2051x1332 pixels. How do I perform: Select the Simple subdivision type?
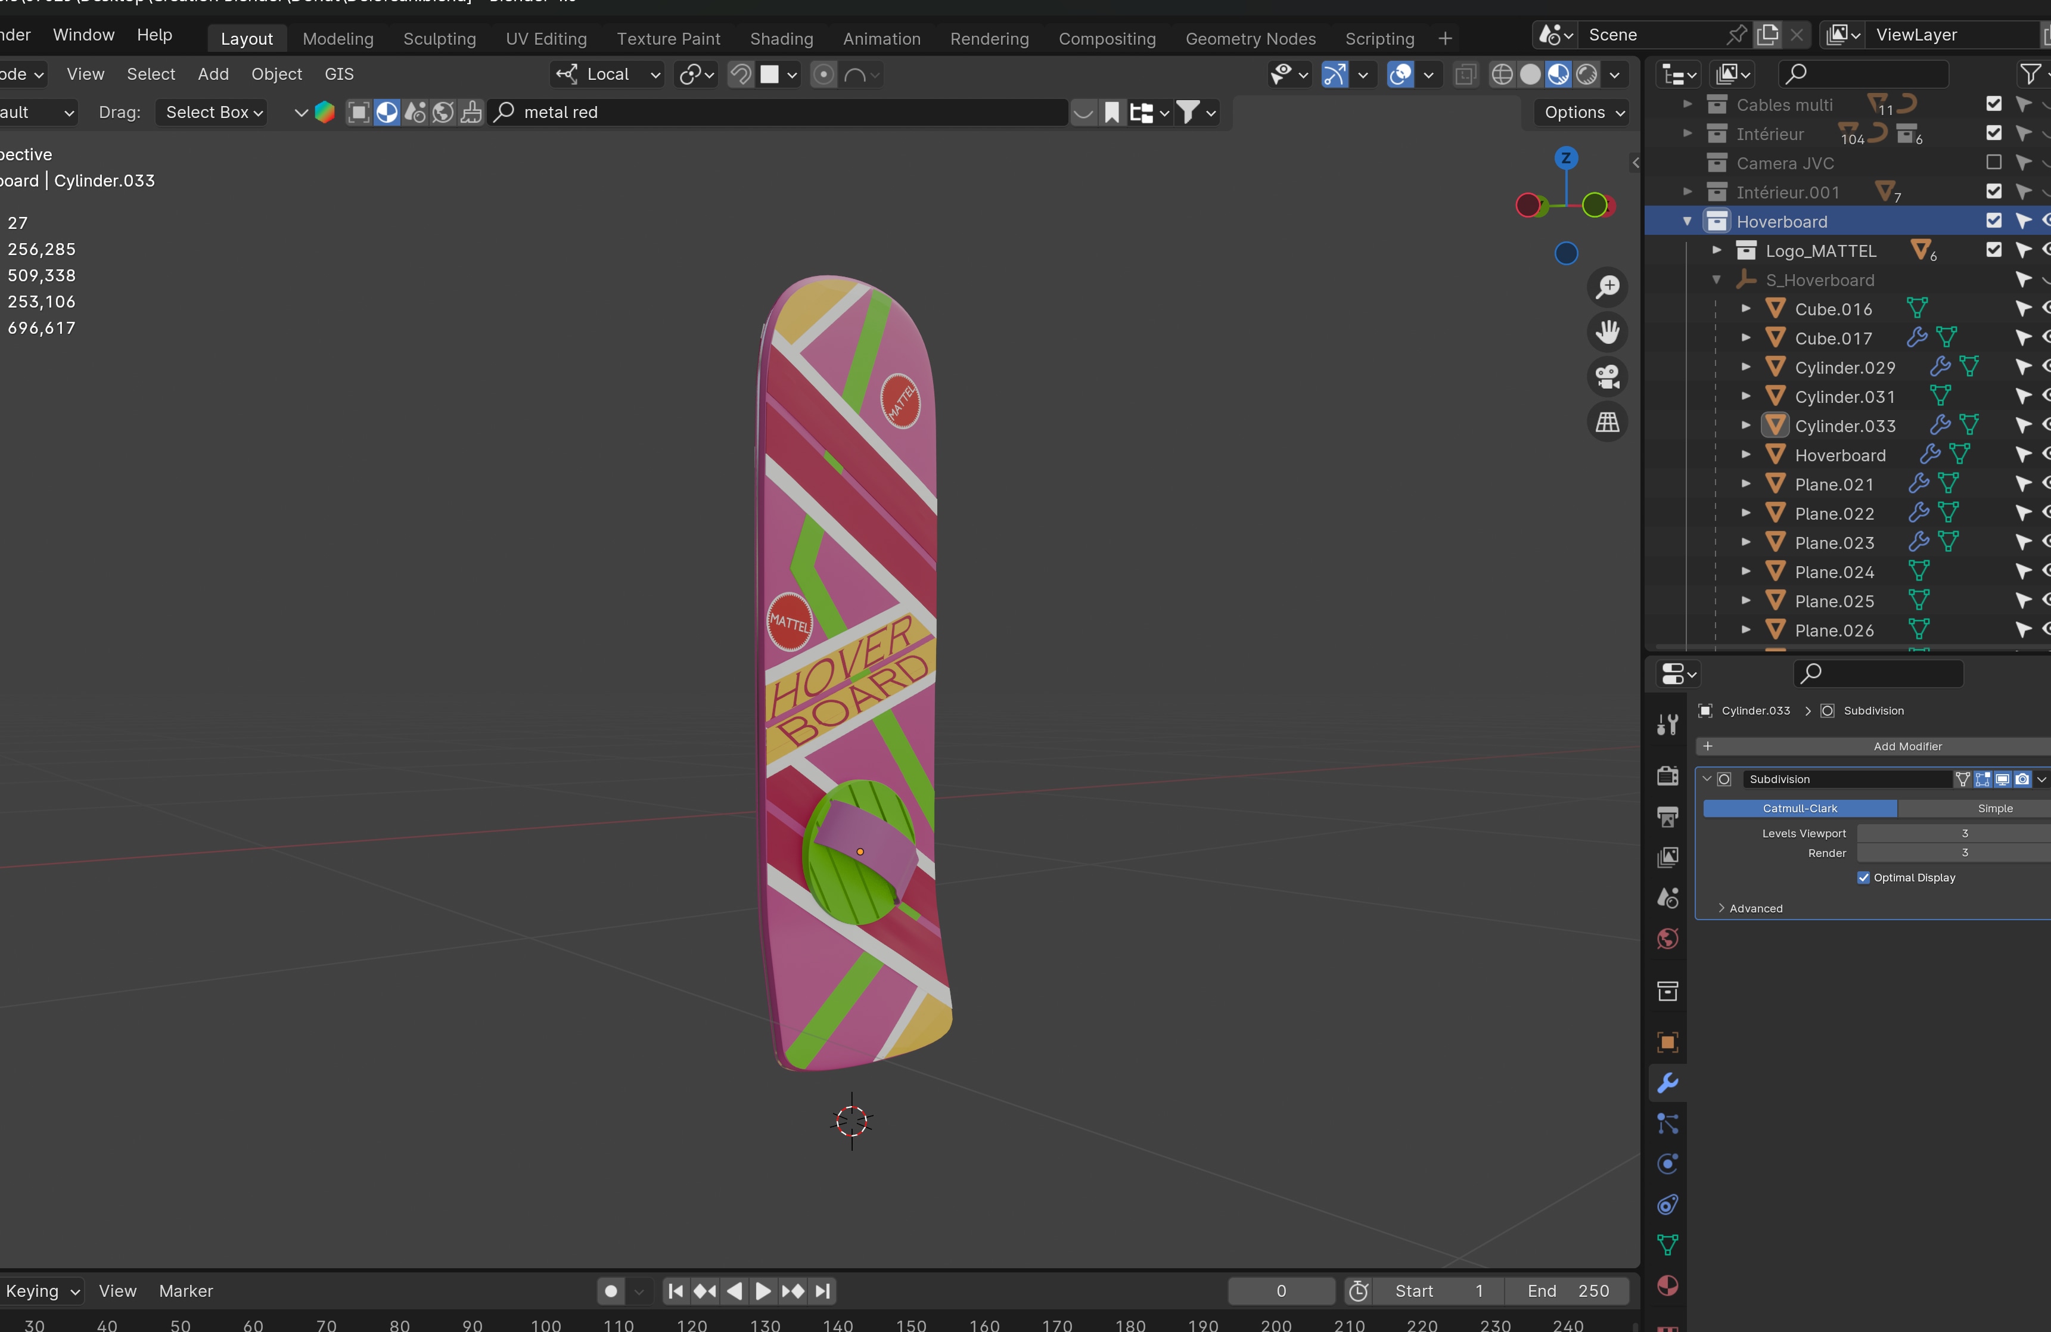[x=1974, y=809]
